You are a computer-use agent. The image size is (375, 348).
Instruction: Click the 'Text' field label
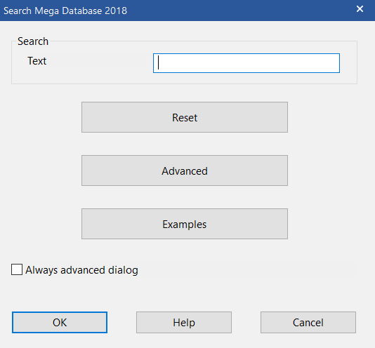(x=37, y=61)
